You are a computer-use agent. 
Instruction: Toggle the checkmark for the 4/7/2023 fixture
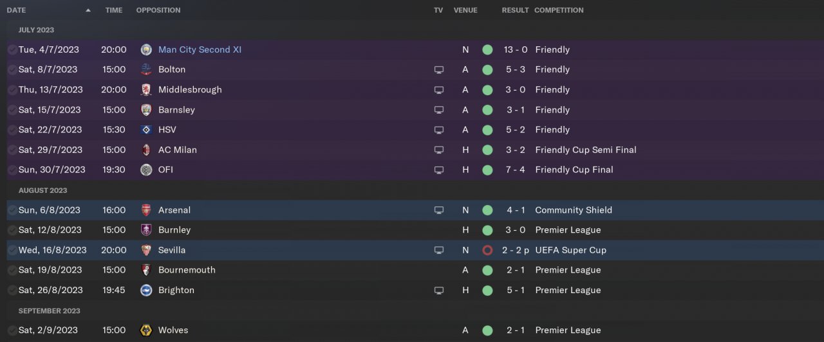pos(12,50)
